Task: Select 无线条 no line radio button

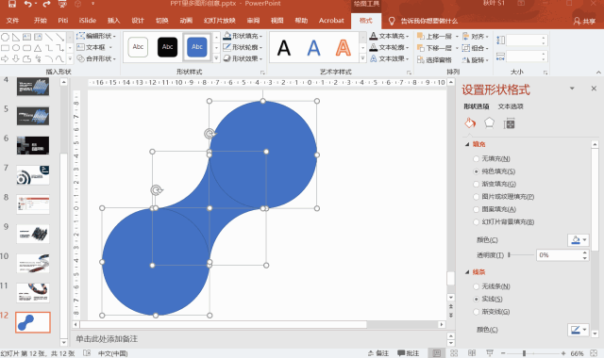Action: 476,286
